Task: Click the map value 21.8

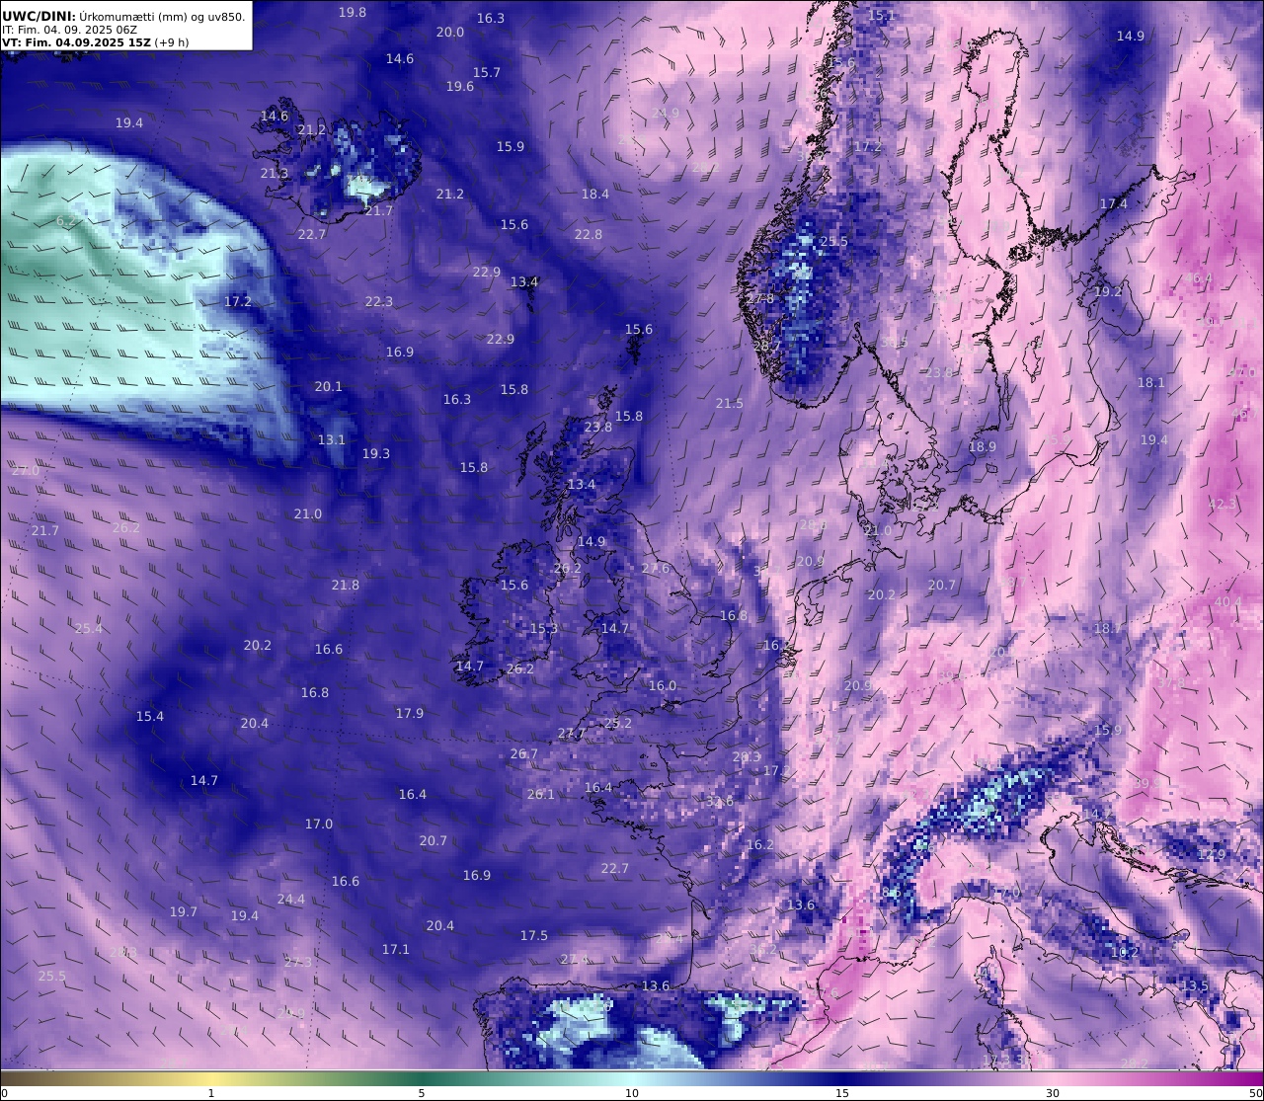Action: click(x=346, y=585)
